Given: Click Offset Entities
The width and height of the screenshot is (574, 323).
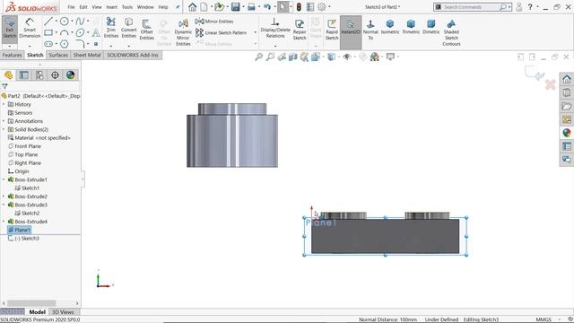Looking at the screenshot, I should (146, 30).
